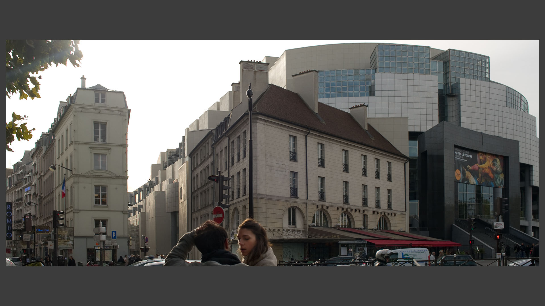Click the displayed street panorama photo
The image size is (545, 306).
(272, 153)
